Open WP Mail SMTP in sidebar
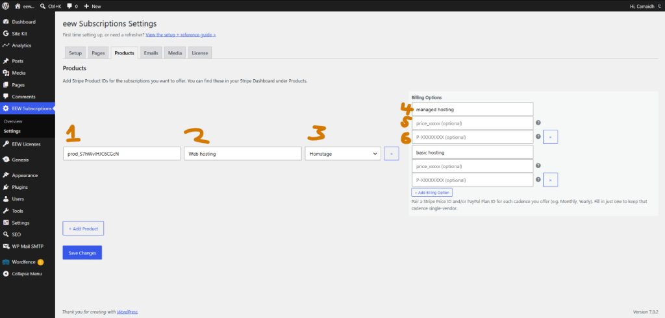Screen dimensions: 665x318 click(x=27, y=247)
